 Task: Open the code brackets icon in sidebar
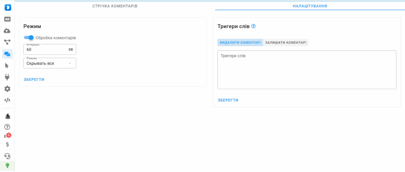(x=7, y=100)
